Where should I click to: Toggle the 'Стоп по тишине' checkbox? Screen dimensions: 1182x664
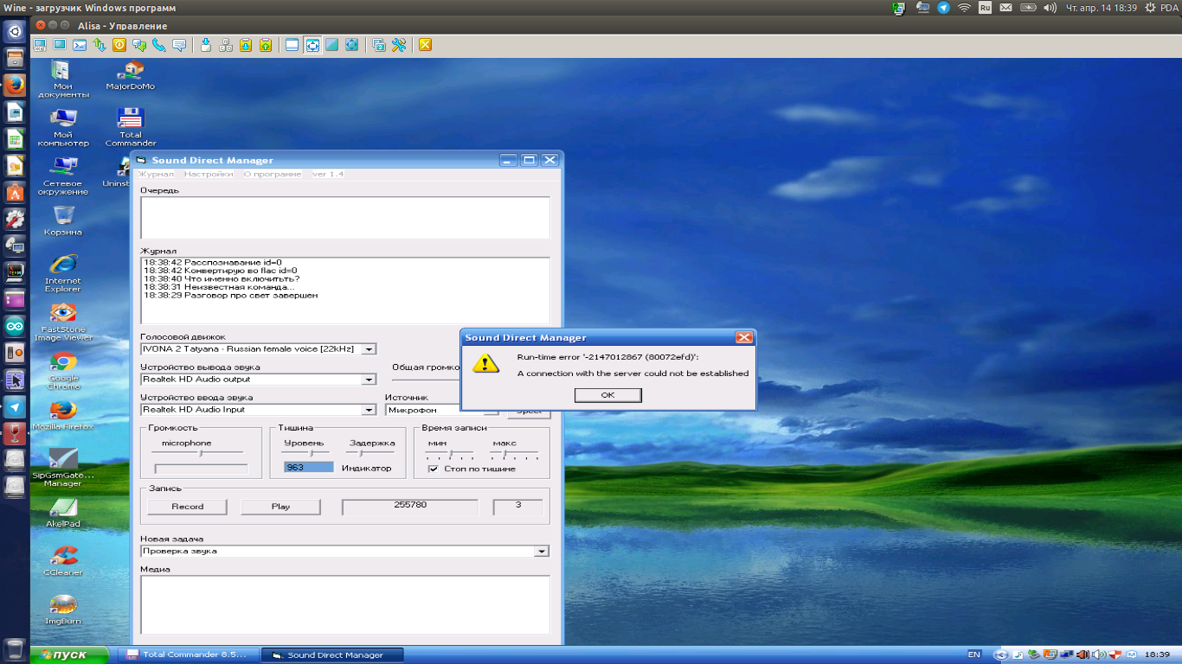tap(434, 469)
